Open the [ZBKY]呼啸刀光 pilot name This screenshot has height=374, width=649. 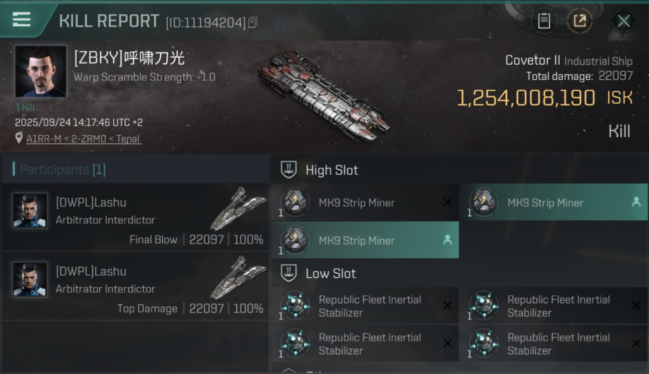tap(129, 58)
